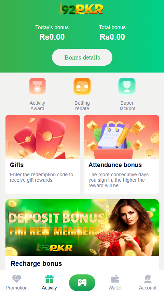Click the Total bonus amount

[112, 37]
